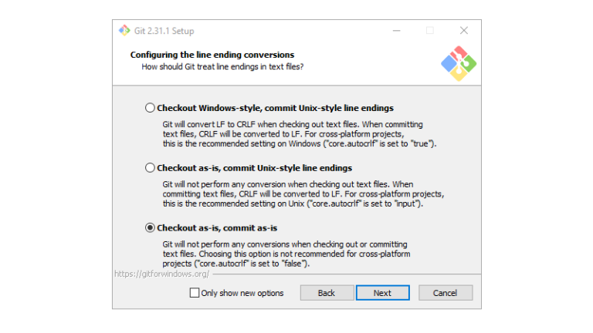This screenshot has height=333, width=593.
Task: Click the large Git logo in header
Action: pyautogui.click(x=459, y=63)
